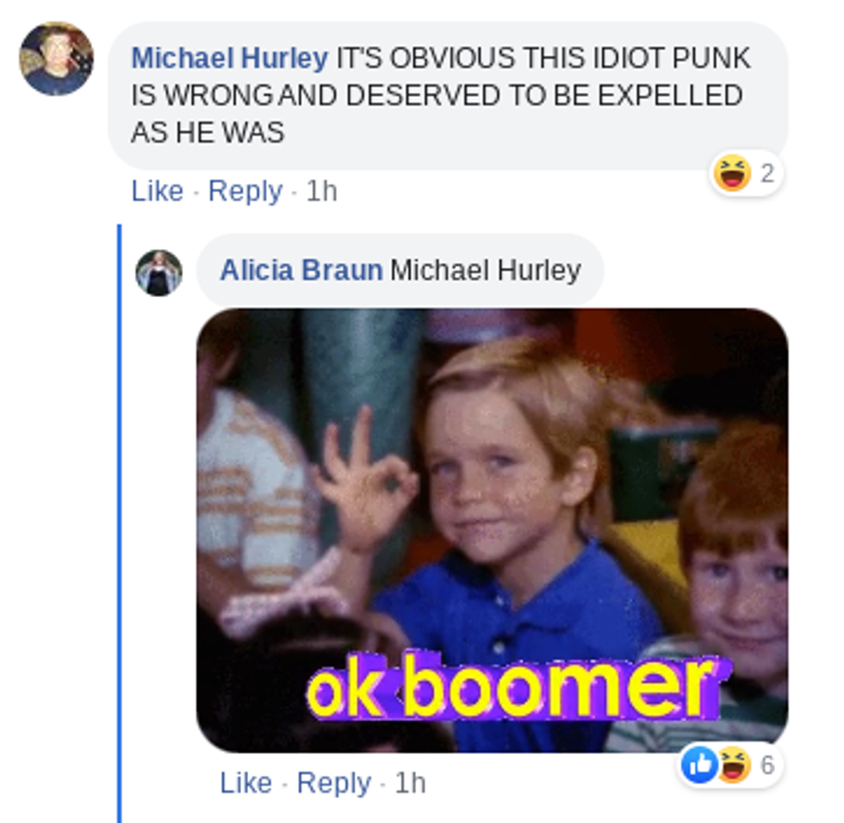Like Alicia Braun's GIF reply
This screenshot has height=823, width=844.
coord(245,783)
